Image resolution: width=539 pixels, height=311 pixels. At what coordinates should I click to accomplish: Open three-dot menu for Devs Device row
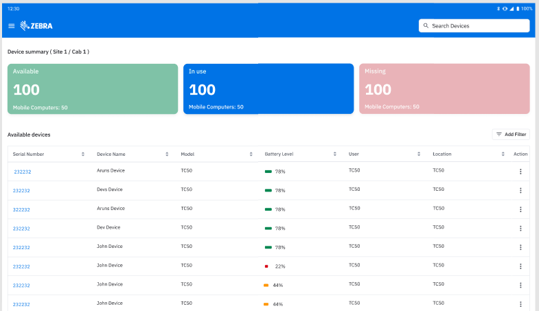[520, 190]
